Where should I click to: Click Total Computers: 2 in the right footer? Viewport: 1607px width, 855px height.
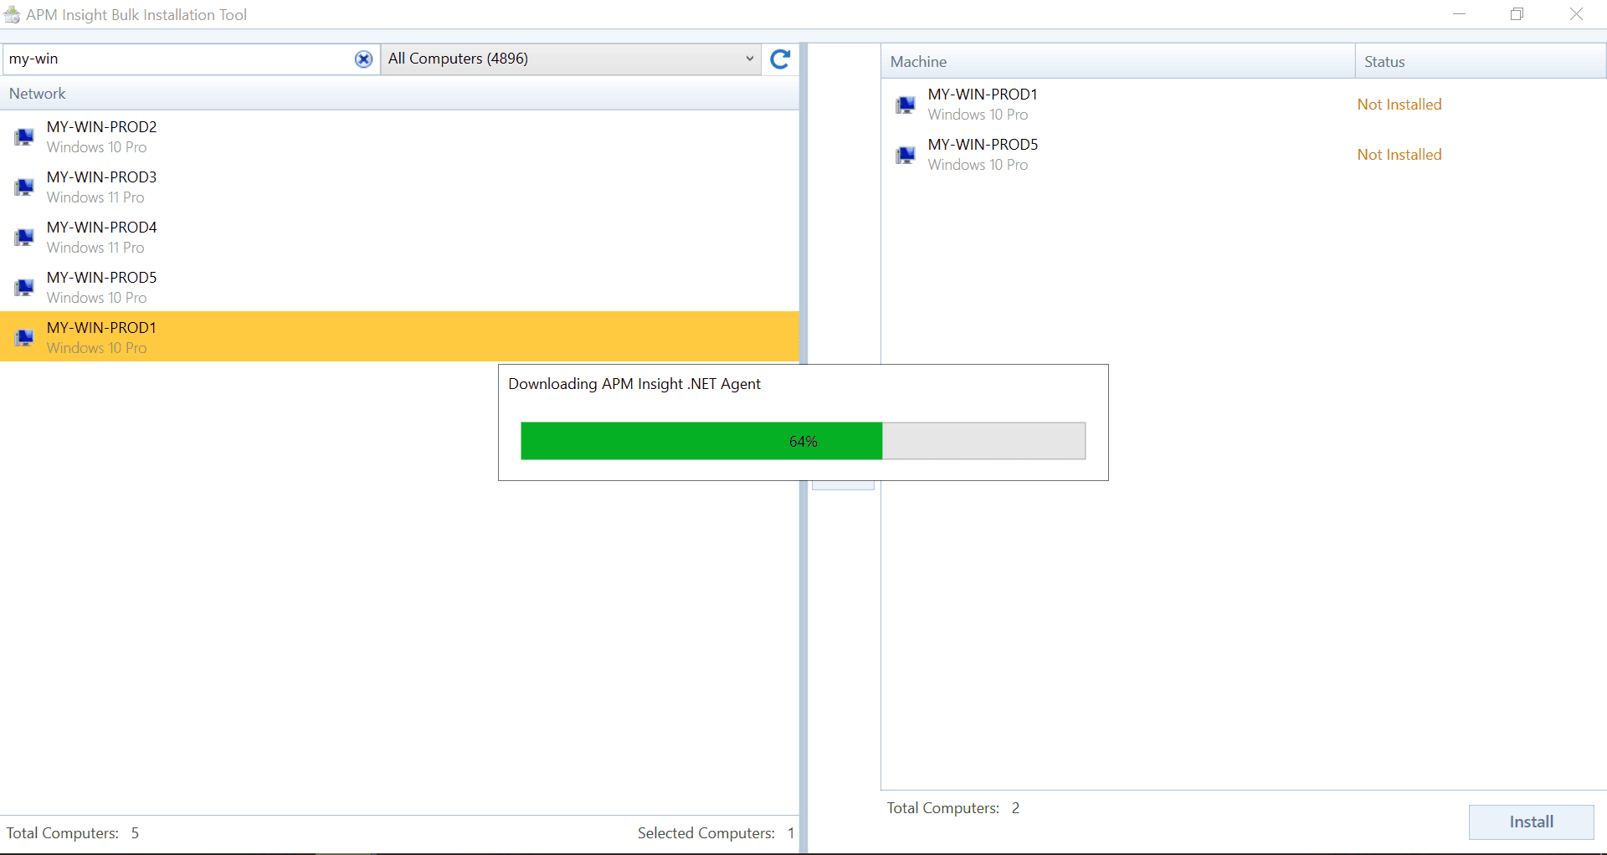click(953, 808)
